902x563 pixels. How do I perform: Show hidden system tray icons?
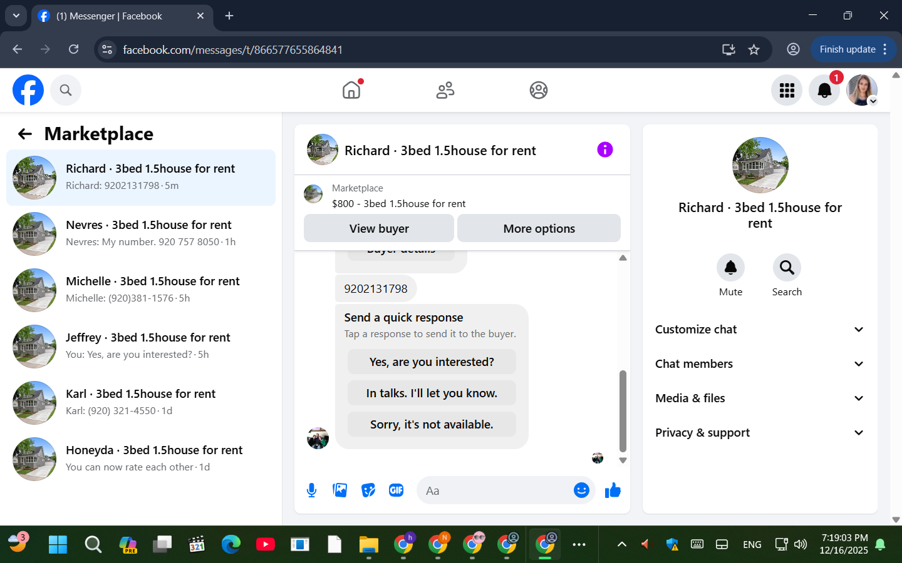pos(621,544)
